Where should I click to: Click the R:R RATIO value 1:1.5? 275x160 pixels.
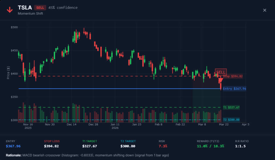240,146
